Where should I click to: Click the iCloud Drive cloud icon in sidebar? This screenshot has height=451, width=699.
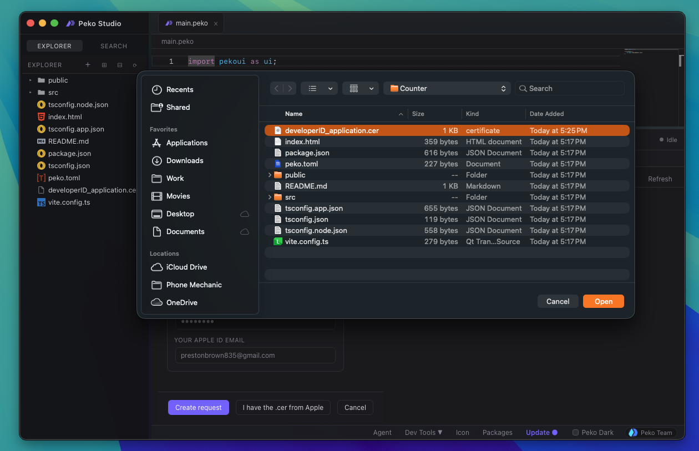point(157,267)
